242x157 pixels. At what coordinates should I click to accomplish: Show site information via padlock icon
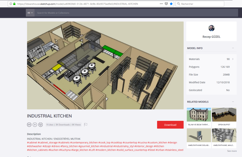tap(14, 4)
